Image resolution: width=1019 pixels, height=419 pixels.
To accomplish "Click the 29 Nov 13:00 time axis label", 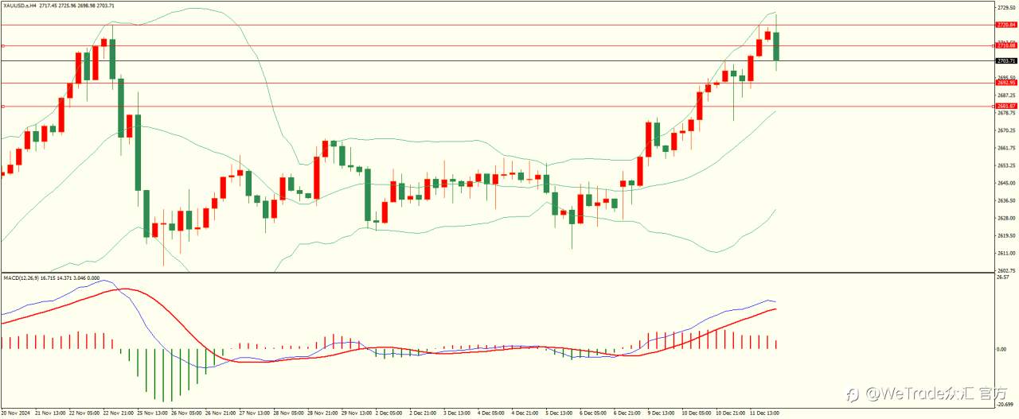I will (x=357, y=413).
